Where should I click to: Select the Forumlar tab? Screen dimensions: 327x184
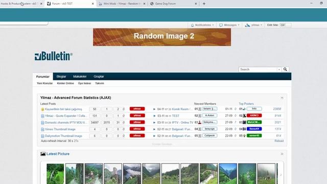(x=43, y=77)
